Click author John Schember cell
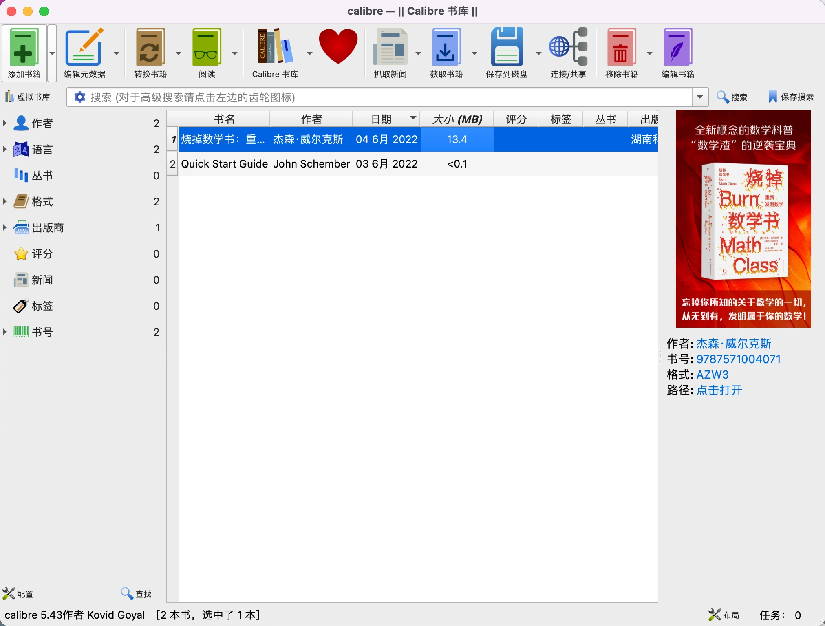 [311, 164]
